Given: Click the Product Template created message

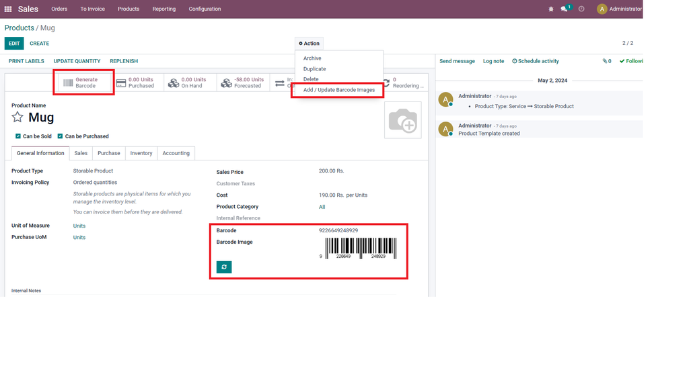Looking at the screenshot, I should pyautogui.click(x=488, y=134).
